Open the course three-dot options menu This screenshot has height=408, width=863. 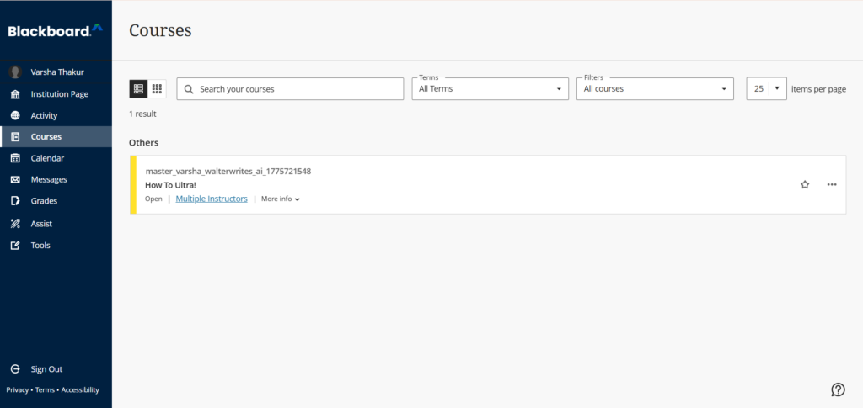pos(832,184)
